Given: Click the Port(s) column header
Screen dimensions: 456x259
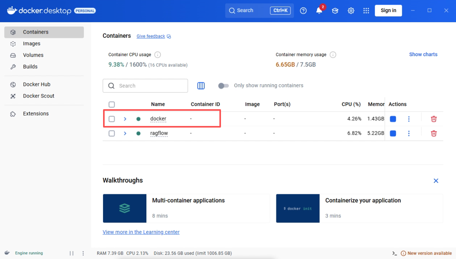Looking at the screenshot, I should (x=282, y=104).
